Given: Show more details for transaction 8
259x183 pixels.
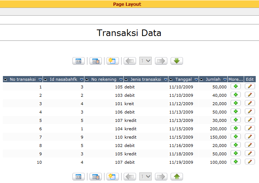Looking at the screenshot, I should coord(236,145).
